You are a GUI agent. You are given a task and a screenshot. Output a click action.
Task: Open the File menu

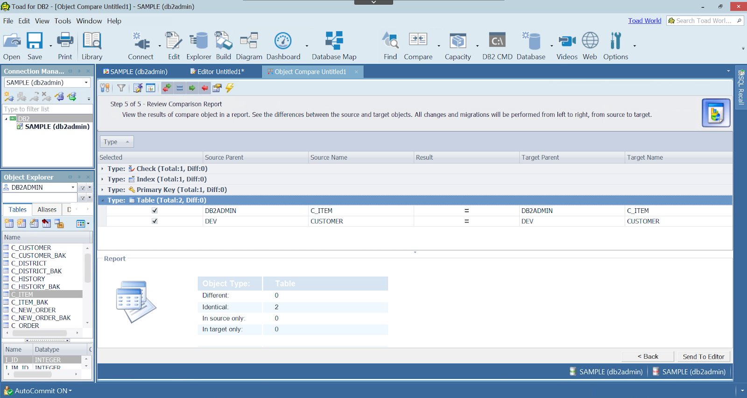tap(8, 21)
